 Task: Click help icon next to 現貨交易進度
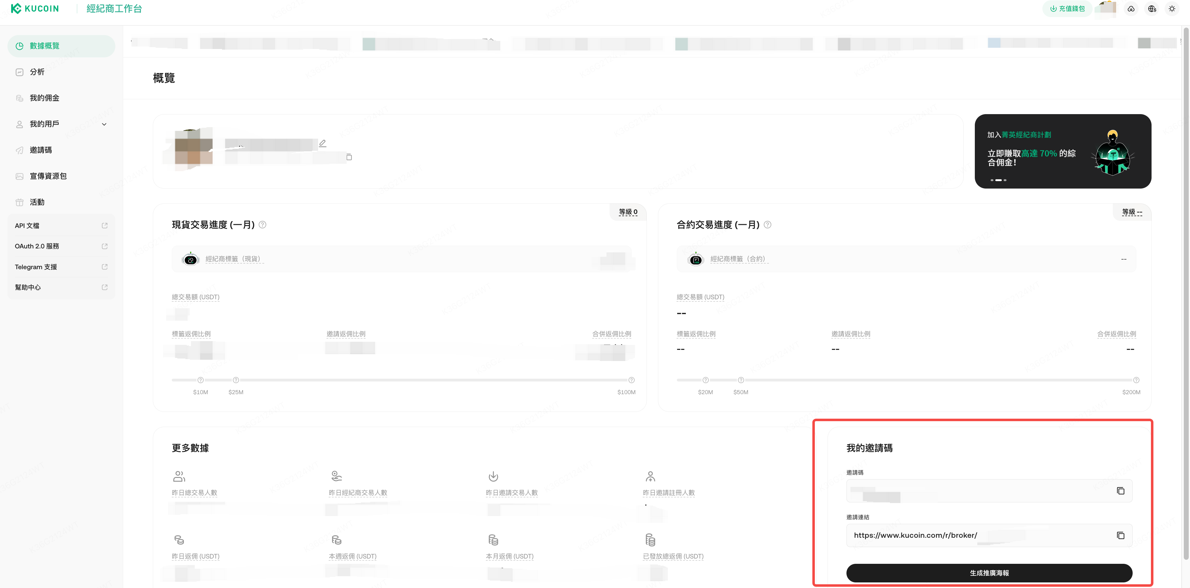(262, 225)
